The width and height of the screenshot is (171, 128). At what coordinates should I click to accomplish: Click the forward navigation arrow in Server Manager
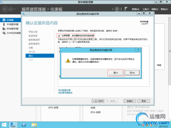pyautogui.click(x=11, y=9)
